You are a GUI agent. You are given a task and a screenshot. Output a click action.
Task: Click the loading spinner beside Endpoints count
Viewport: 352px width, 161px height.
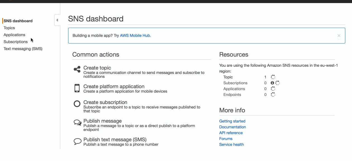[x=273, y=95]
